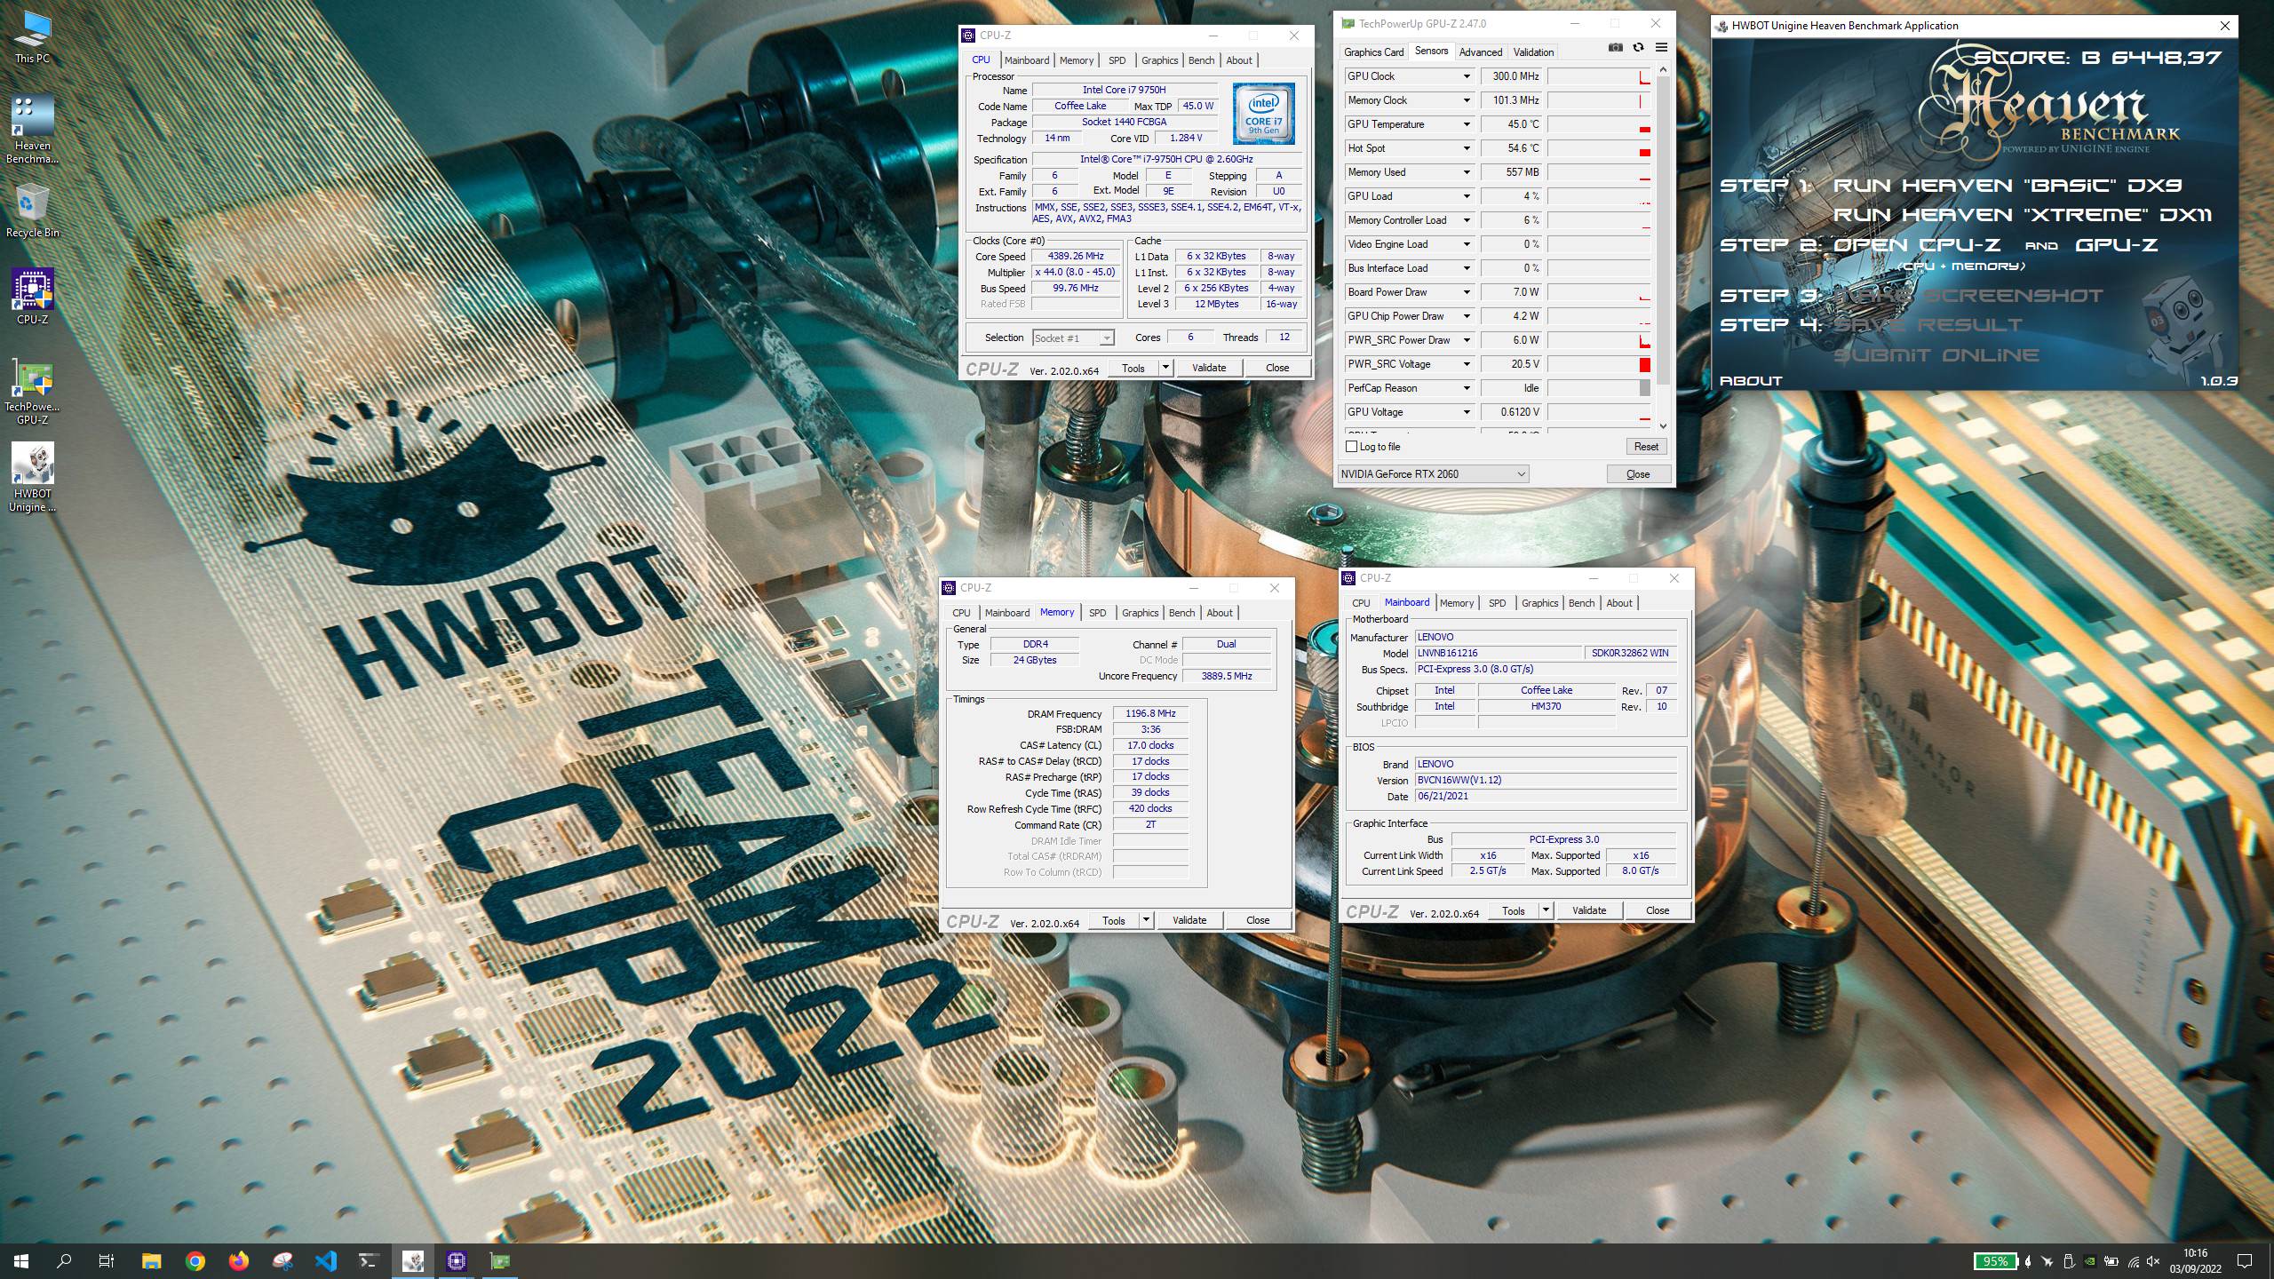Open the Recycle Bin on the desktop
This screenshot has height=1279, width=2274.
click(x=33, y=211)
